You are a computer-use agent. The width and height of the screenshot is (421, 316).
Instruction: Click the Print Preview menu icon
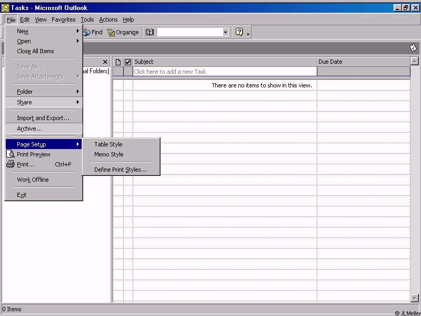click(11, 154)
